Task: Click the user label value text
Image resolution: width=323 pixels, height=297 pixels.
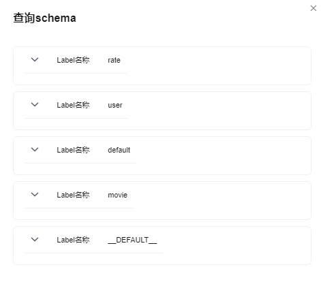Action: click(115, 105)
